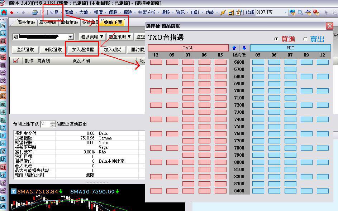Click the blue PUT header bar
Image resolution: width=338 pixels, height=211 pixels.
[290, 48]
